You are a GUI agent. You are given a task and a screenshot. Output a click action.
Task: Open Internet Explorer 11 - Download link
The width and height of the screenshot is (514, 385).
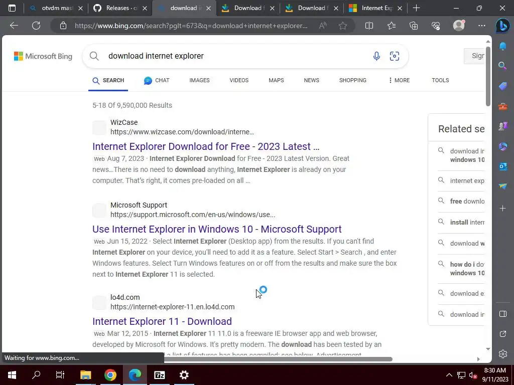(x=162, y=321)
